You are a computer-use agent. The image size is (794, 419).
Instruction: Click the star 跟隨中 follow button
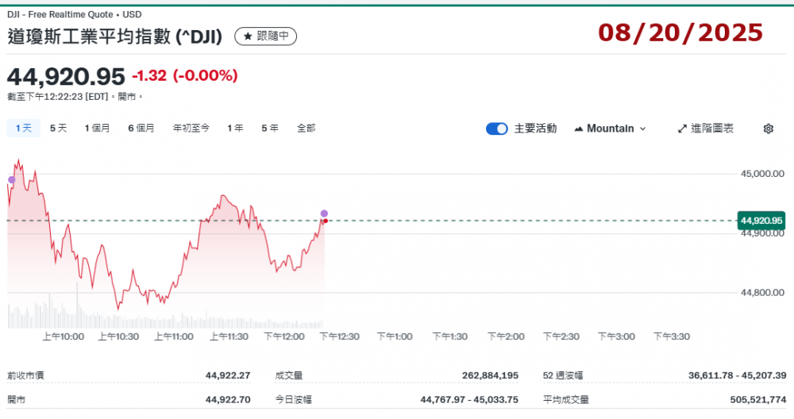pyautogui.click(x=266, y=36)
